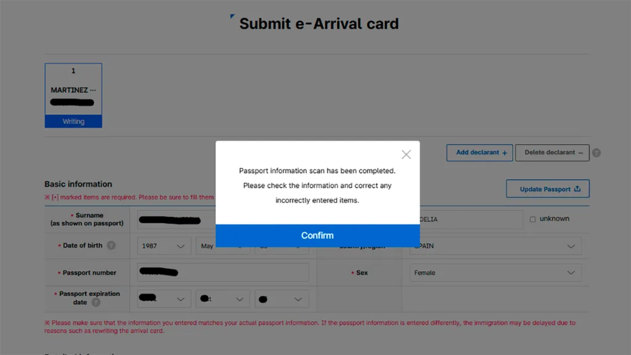
Task: Open the passport expiration year dropdown
Action: click(163, 300)
